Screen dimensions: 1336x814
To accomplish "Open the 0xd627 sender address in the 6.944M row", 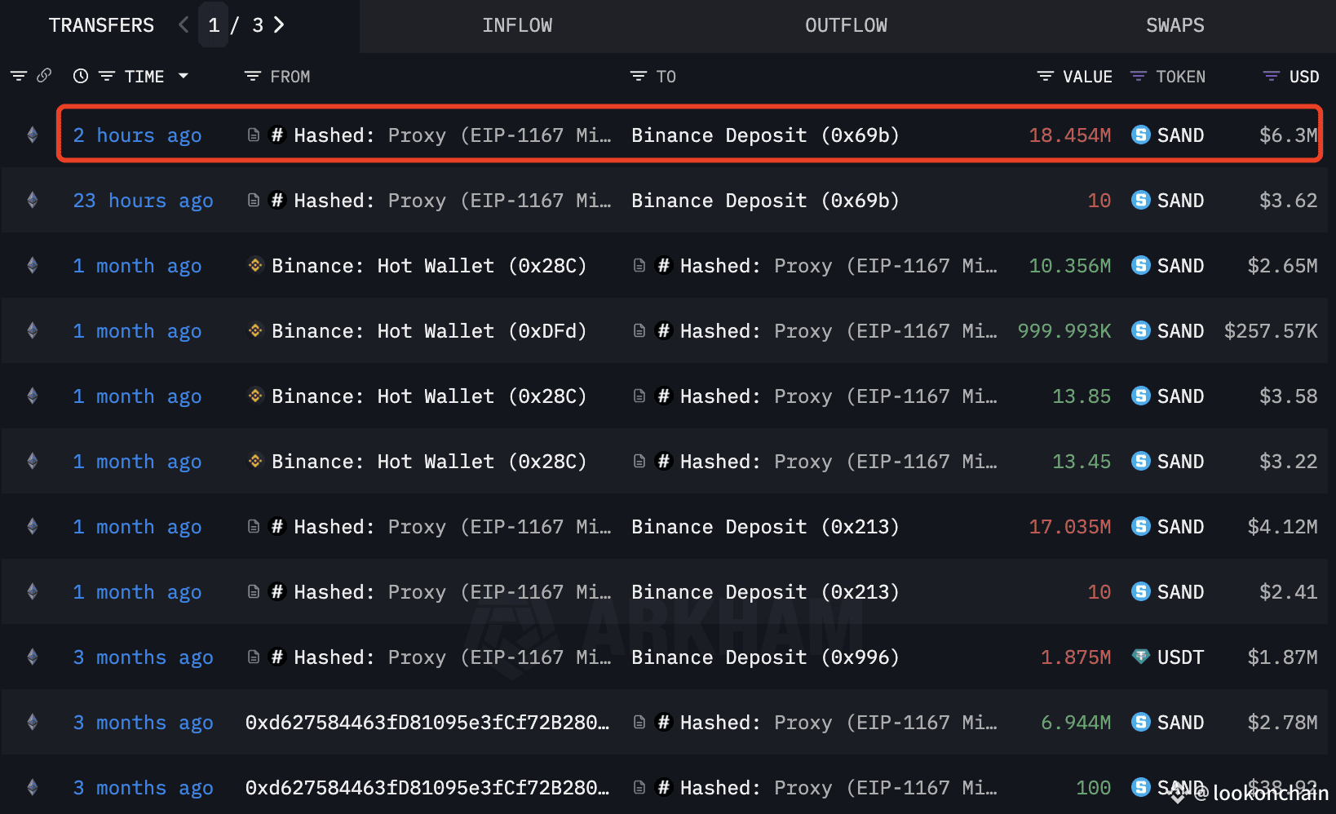I will 427,723.
